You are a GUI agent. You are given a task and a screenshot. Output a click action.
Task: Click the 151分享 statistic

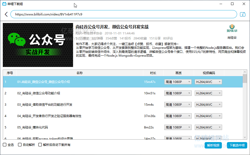tap(155, 38)
